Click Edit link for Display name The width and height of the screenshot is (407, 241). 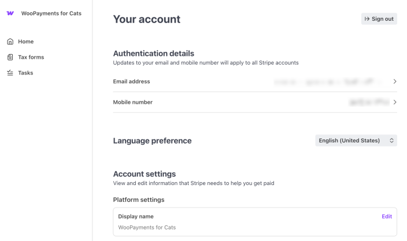(x=387, y=216)
